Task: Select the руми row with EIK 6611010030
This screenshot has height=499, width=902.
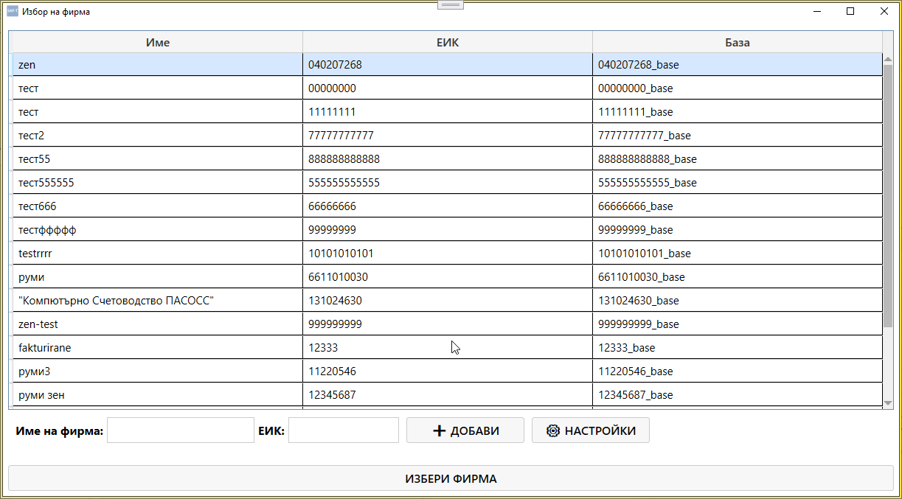Action: click(447, 277)
